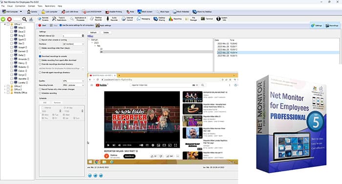Open the Restrictions menu
The image size is (342, 184).
pos(50,6)
